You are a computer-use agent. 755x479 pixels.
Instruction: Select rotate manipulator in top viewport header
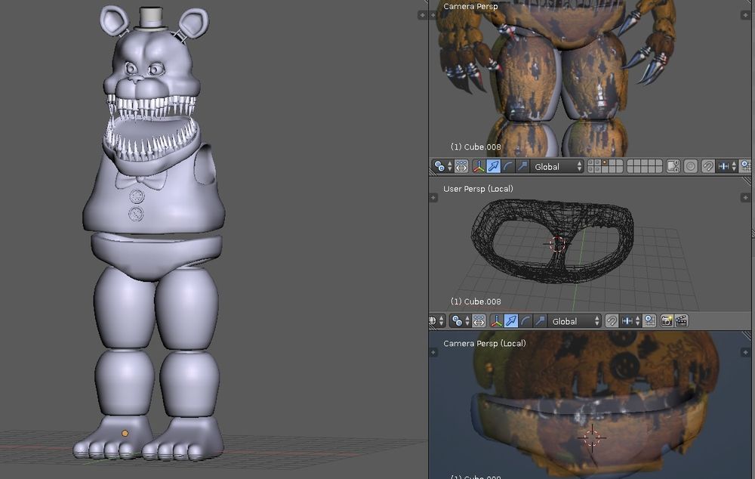point(508,166)
